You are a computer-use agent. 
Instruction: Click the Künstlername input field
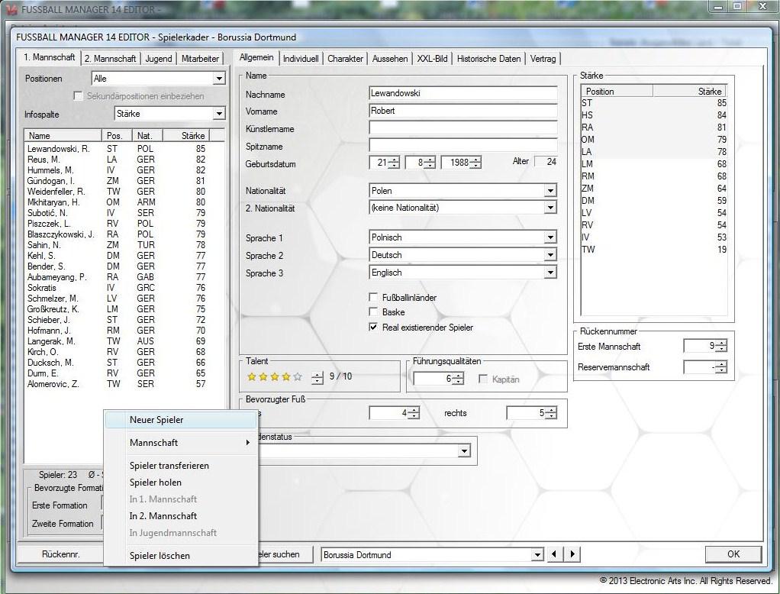click(463, 128)
